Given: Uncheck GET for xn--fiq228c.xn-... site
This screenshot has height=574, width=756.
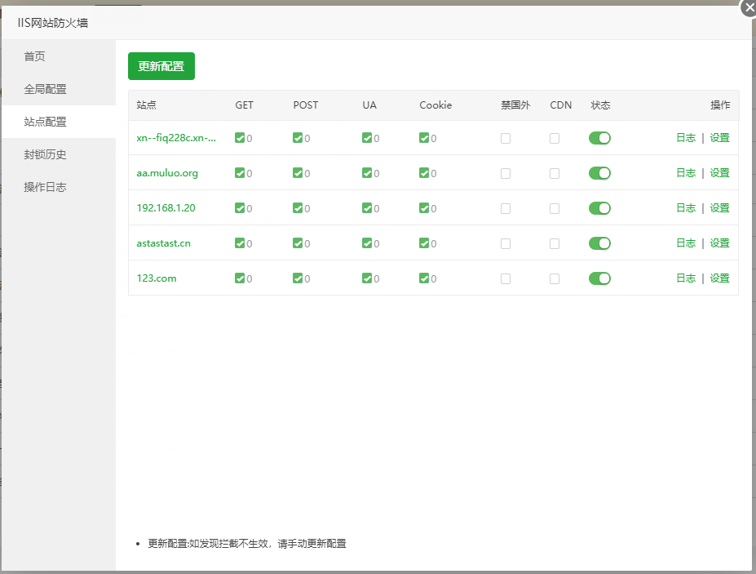Looking at the screenshot, I should click(240, 138).
